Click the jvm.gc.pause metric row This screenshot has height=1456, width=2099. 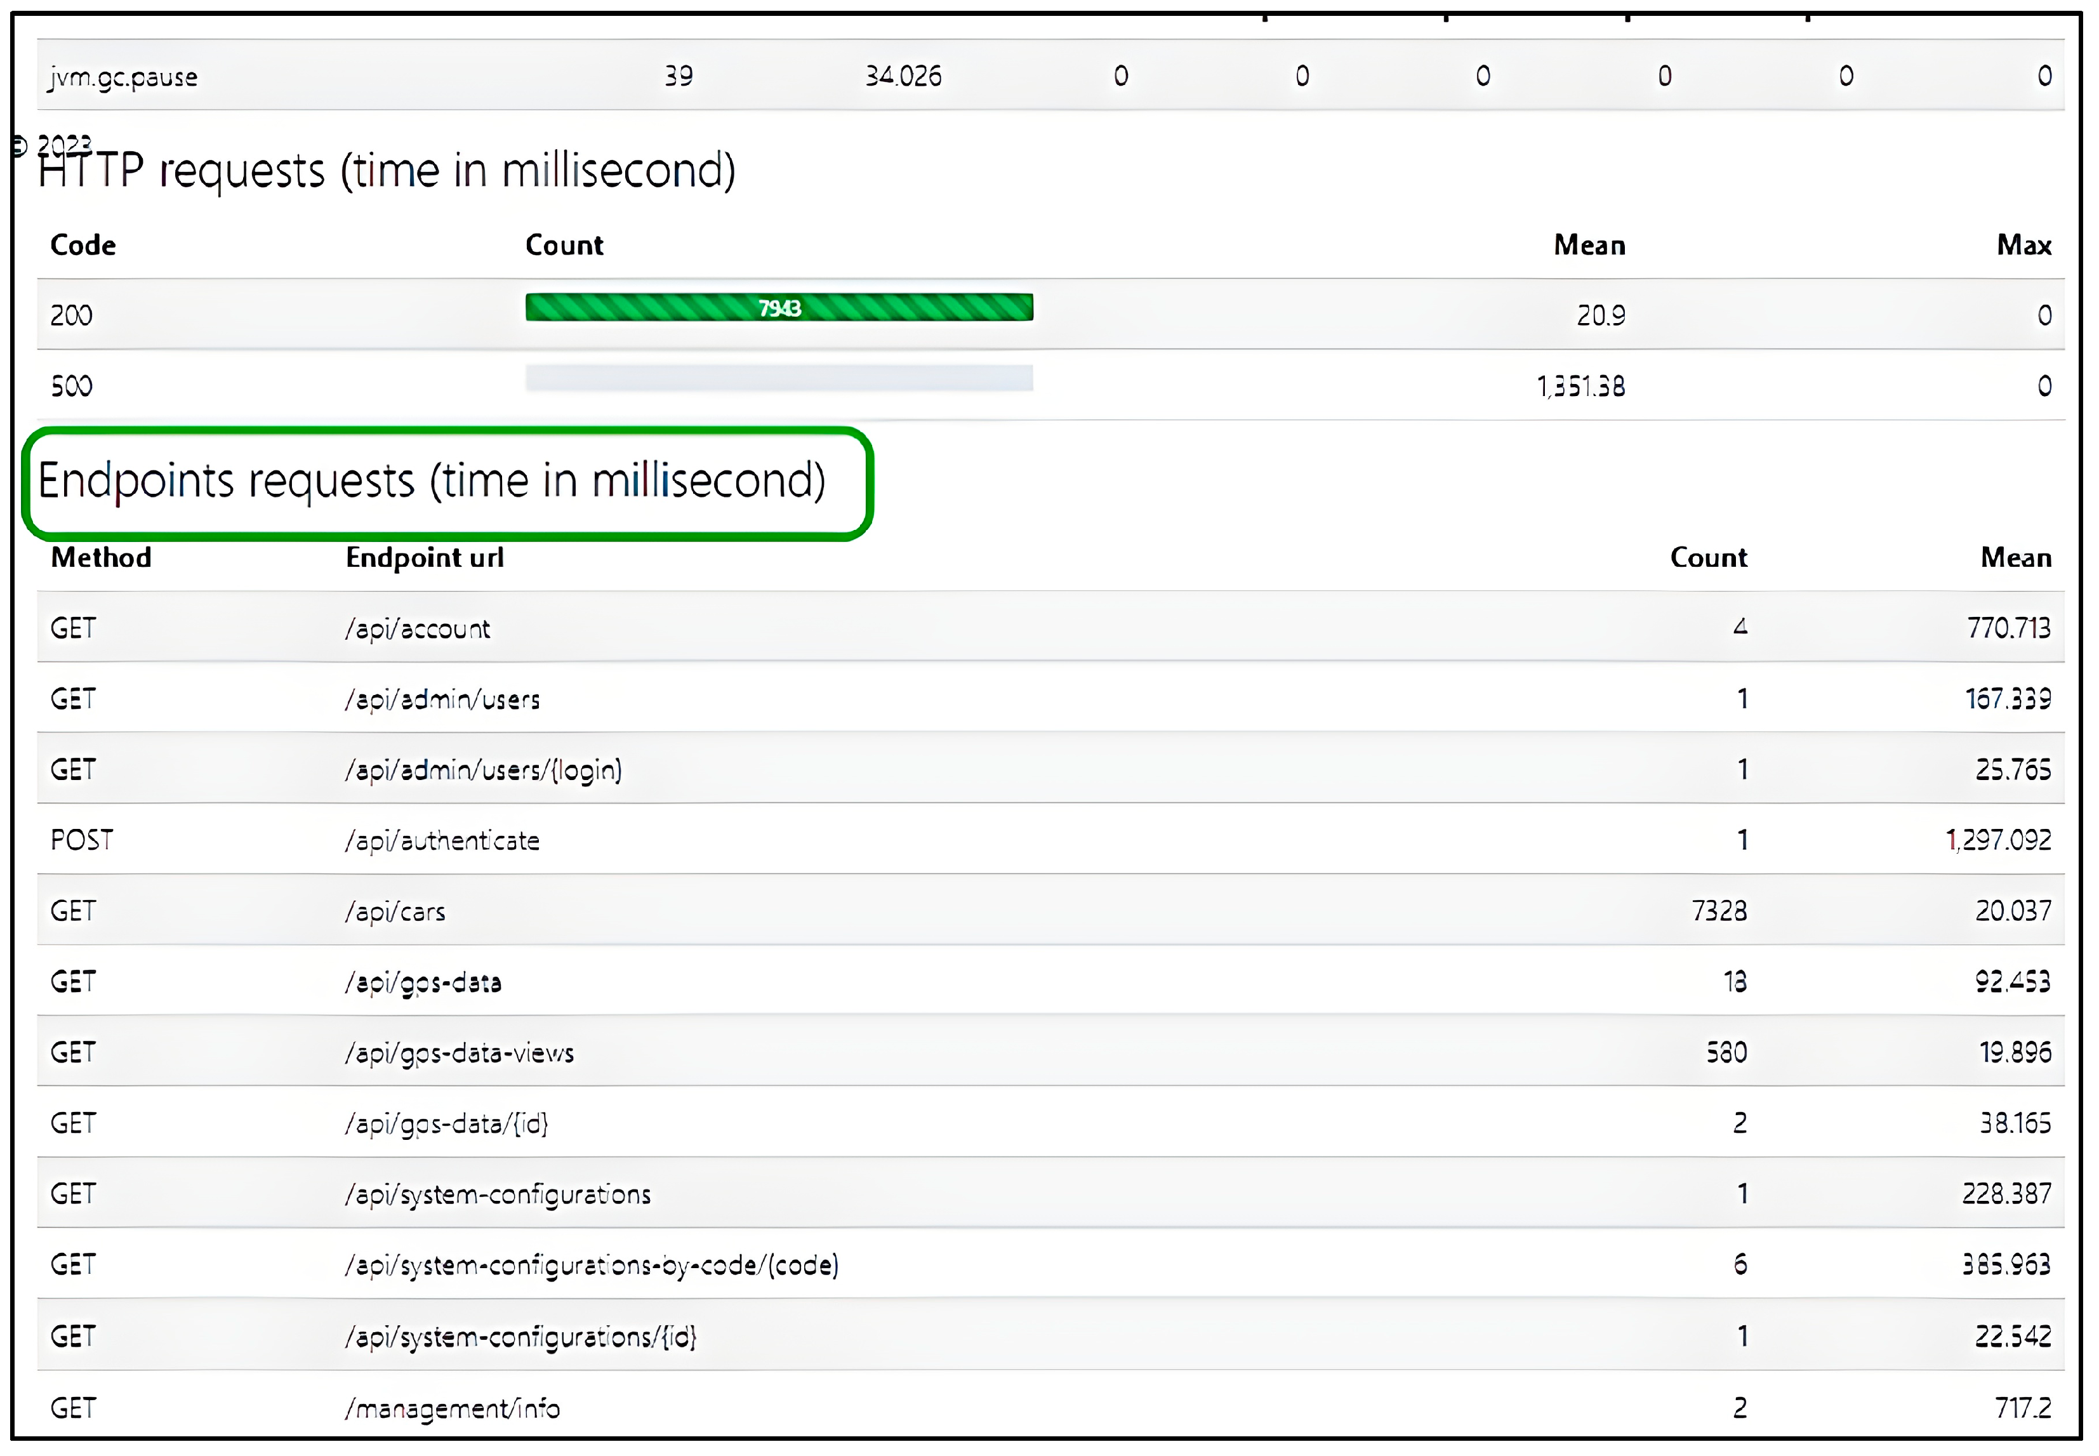pos(123,77)
